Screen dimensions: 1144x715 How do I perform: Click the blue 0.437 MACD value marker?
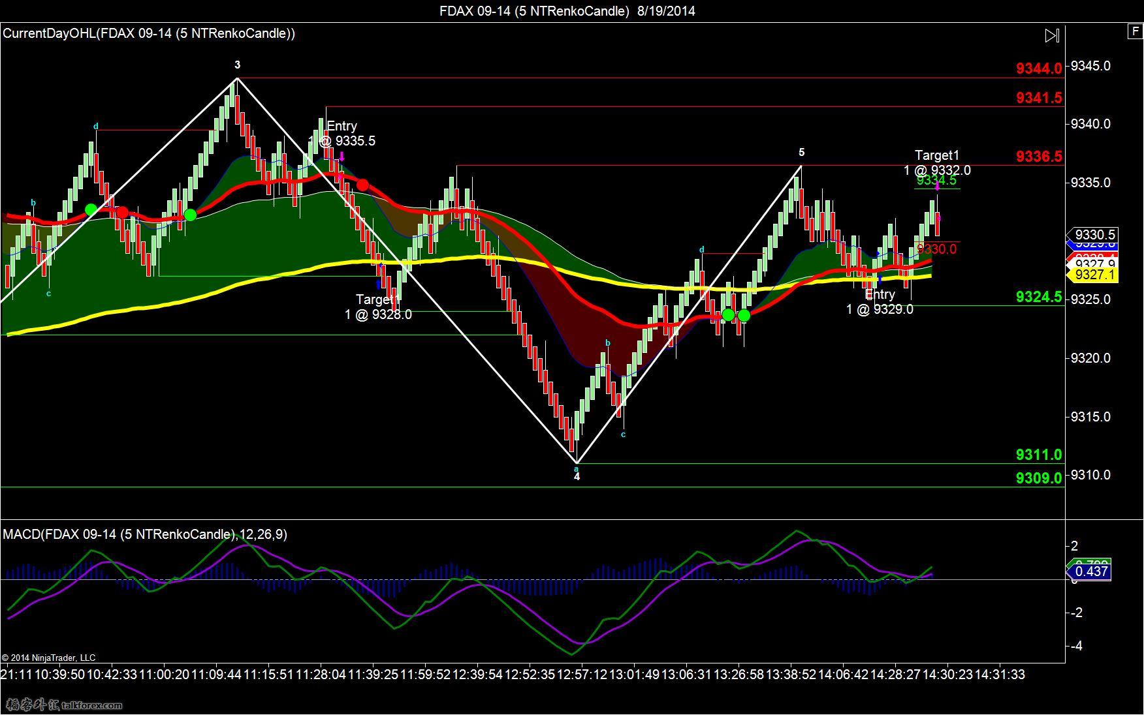(x=1088, y=571)
